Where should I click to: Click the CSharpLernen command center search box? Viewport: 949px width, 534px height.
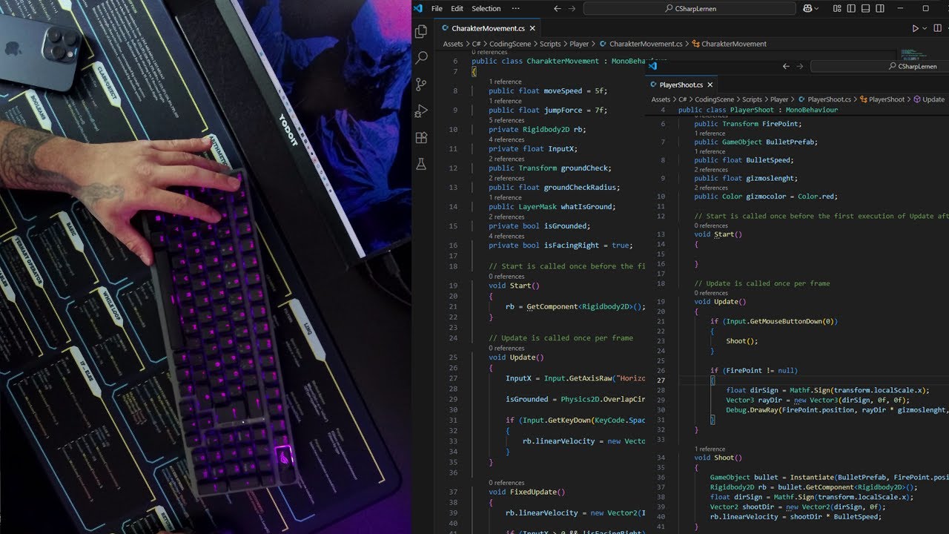tap(689, 8)
